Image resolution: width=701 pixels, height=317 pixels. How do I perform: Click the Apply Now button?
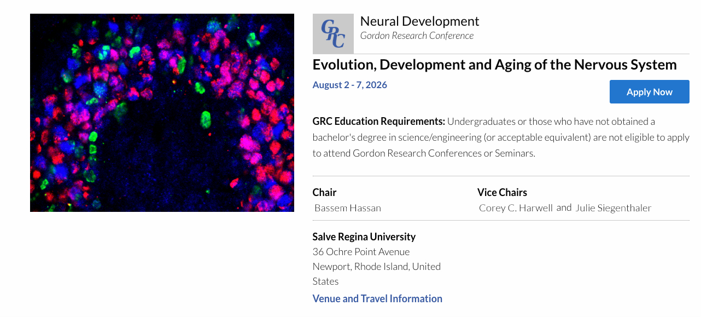point(649,92)
